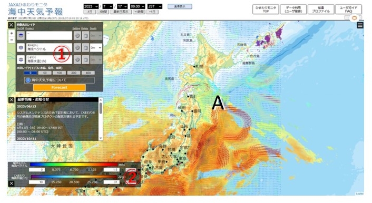Open depth 0m dropdown for 海流ベクトル
The image size is (372, 203).
96,48
